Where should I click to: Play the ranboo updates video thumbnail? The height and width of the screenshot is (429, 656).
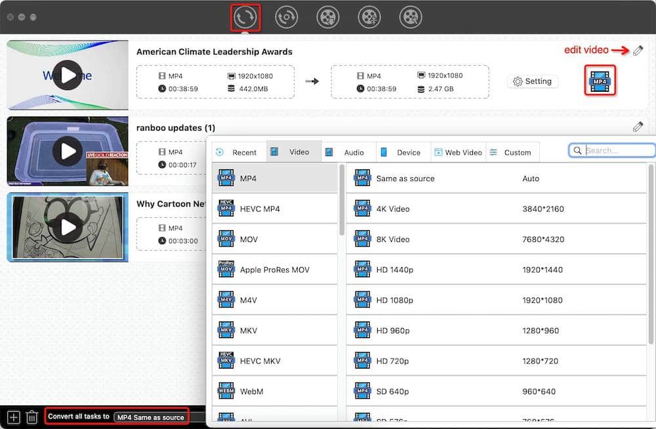pos(68,152)
